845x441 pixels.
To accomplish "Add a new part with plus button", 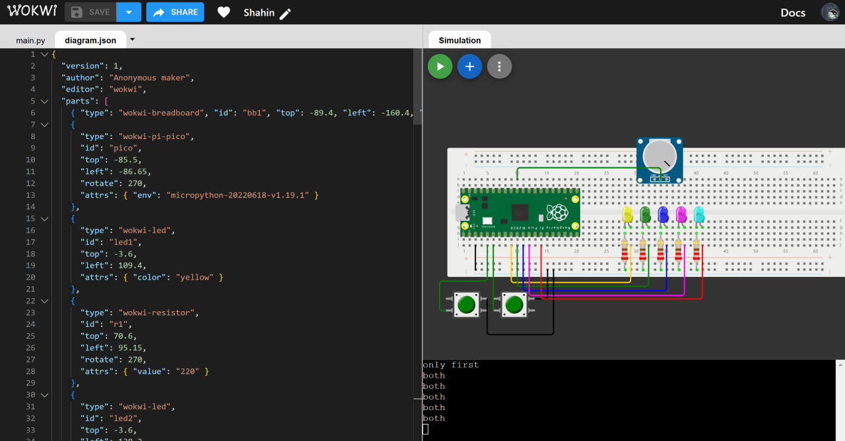I will [469, 67].
